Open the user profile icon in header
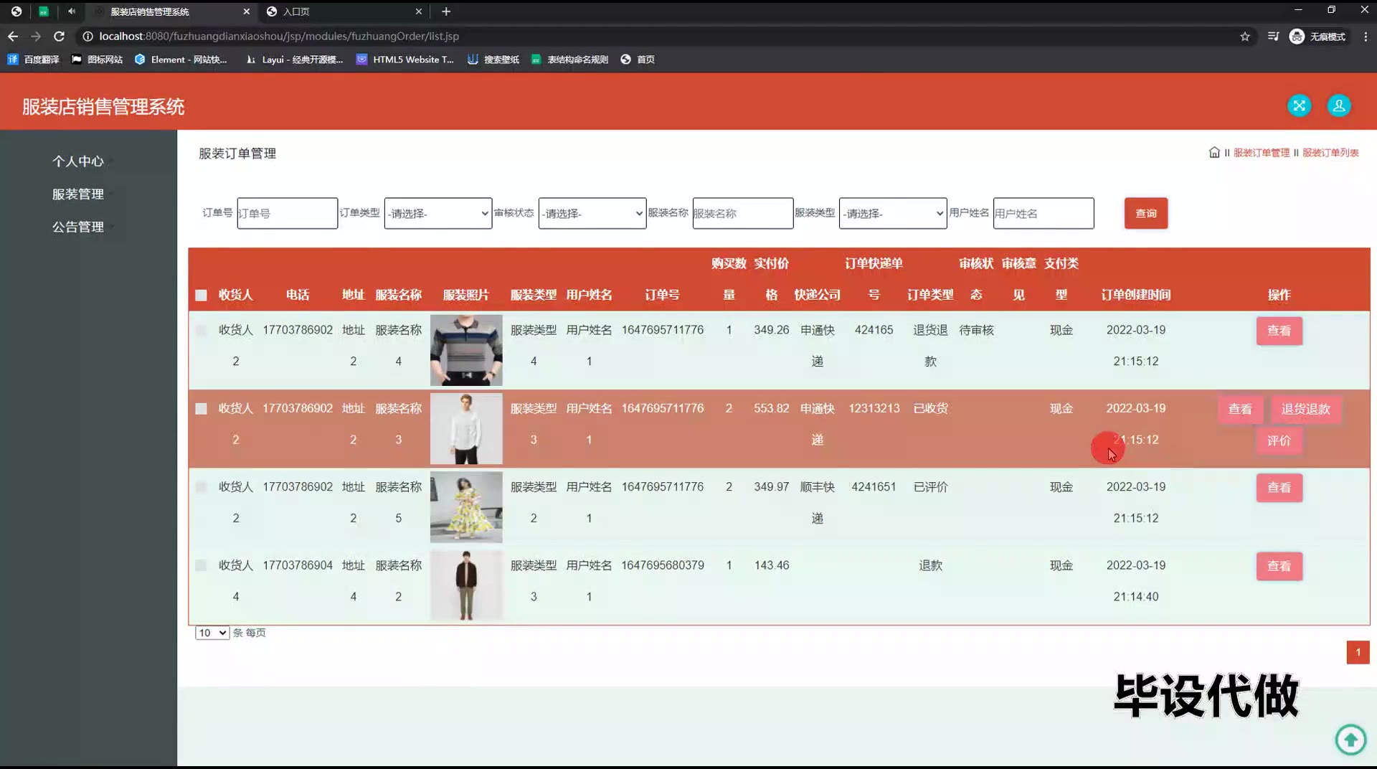The height and width of the screenshot is (769, 1377). 1338,106
